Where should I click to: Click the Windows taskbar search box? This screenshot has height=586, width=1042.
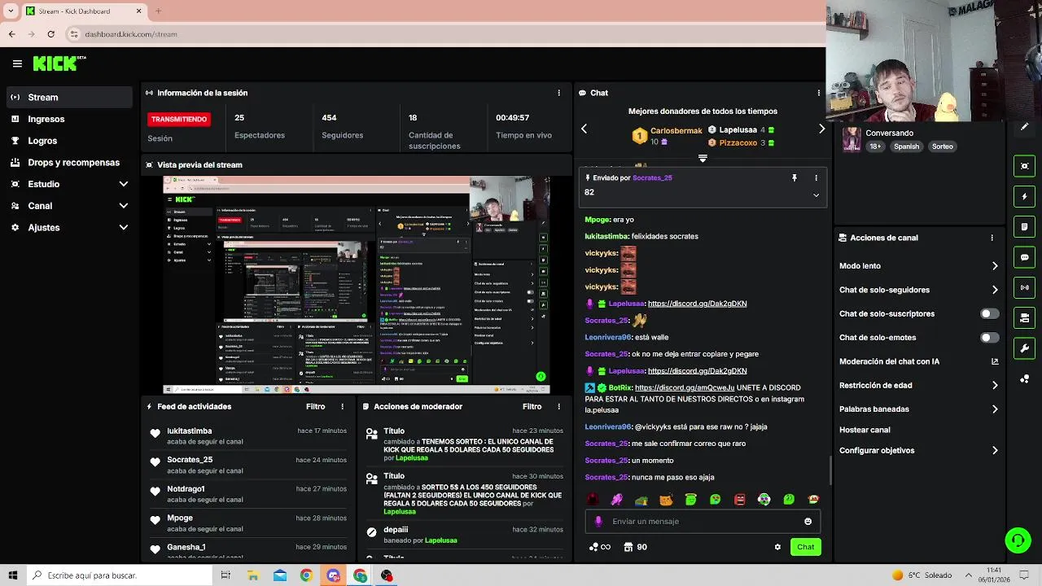tap(119, 575)
